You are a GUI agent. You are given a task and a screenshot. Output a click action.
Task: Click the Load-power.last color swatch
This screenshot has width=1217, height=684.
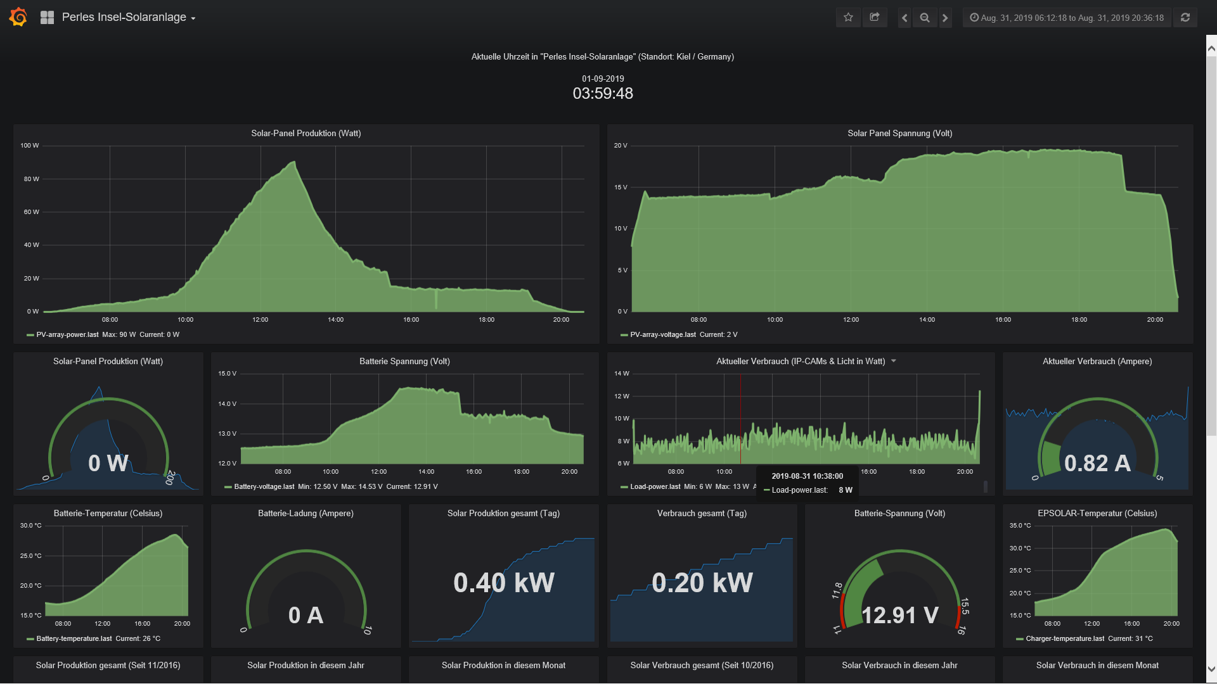pyautogui.click(x=624, y=487)
